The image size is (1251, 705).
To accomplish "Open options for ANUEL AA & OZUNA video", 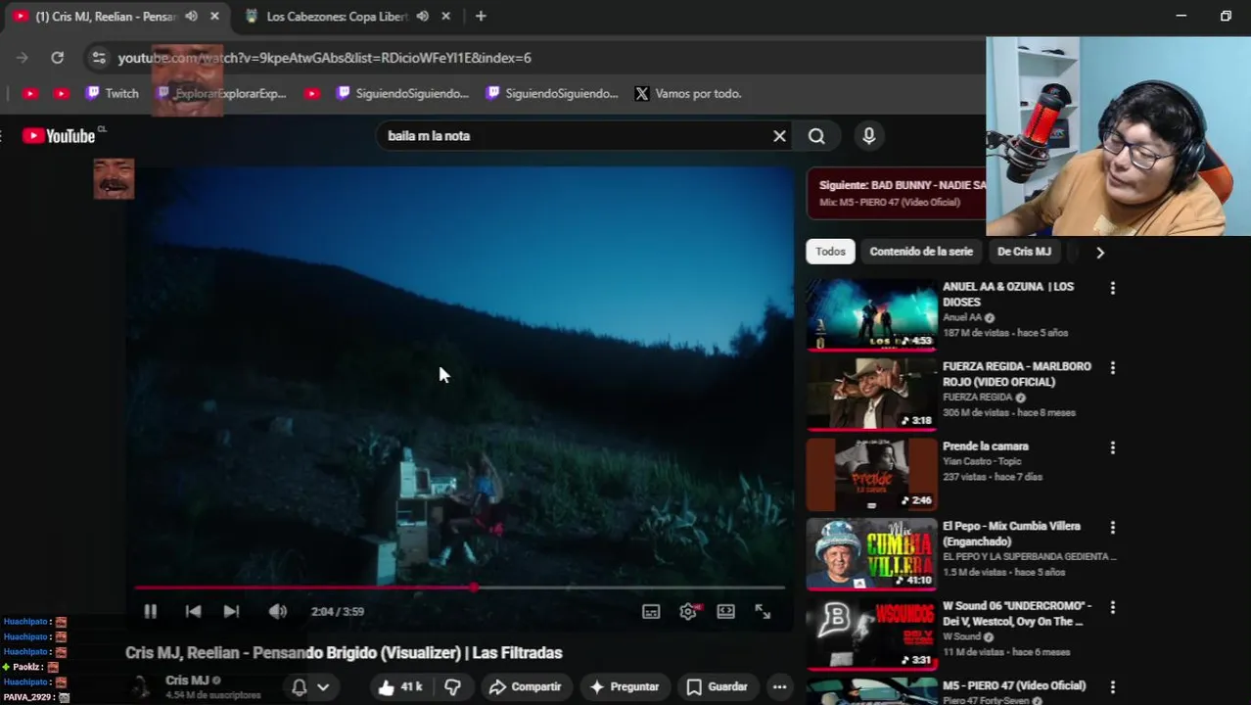I will [x=1112, y=288].
